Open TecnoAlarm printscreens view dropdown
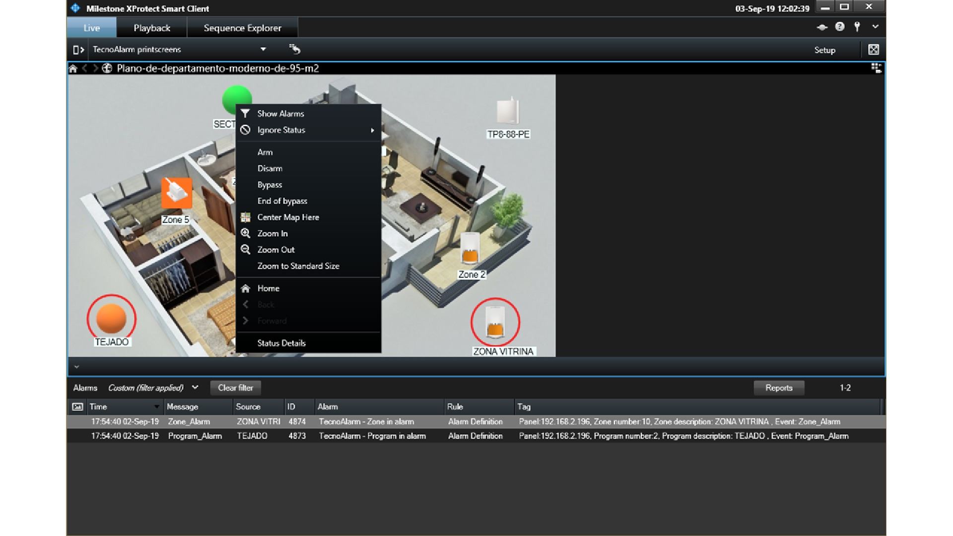 263,49
